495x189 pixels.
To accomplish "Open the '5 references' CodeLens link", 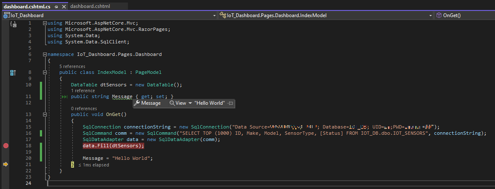I will (72, 66).
